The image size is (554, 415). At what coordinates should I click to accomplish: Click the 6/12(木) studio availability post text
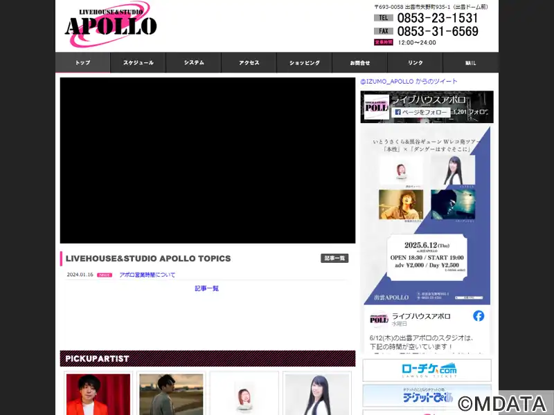pyautogui.click(x=422, y=342)
